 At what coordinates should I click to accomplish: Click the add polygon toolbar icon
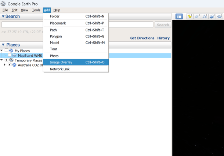pos(197,16)
